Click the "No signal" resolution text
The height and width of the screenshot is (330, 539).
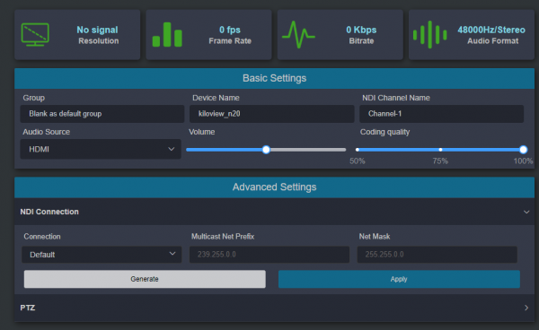[x=97, y=30]
